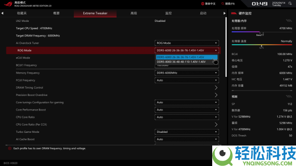Click the 49152 MB memory capacity value
Image resolution: width=296 pixels, height=166 pixels.
point(286,86)
